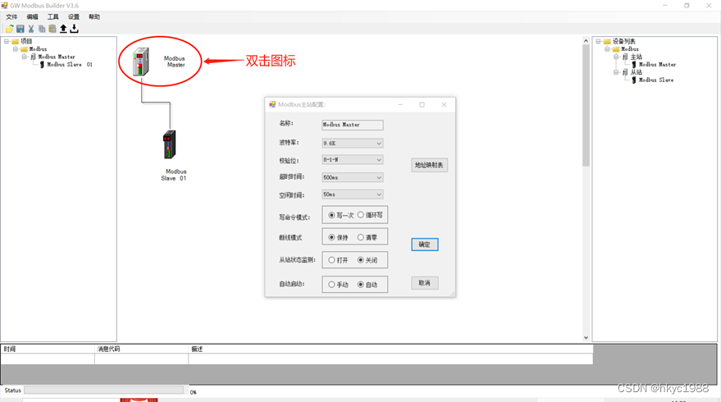Click the GW Modbus Builder title bar icon
The width and height of the screenshot is (721, 402).
tap(5, 6)
